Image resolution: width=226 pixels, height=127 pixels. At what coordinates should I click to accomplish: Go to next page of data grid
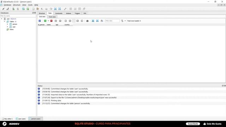tap(78, 21)
